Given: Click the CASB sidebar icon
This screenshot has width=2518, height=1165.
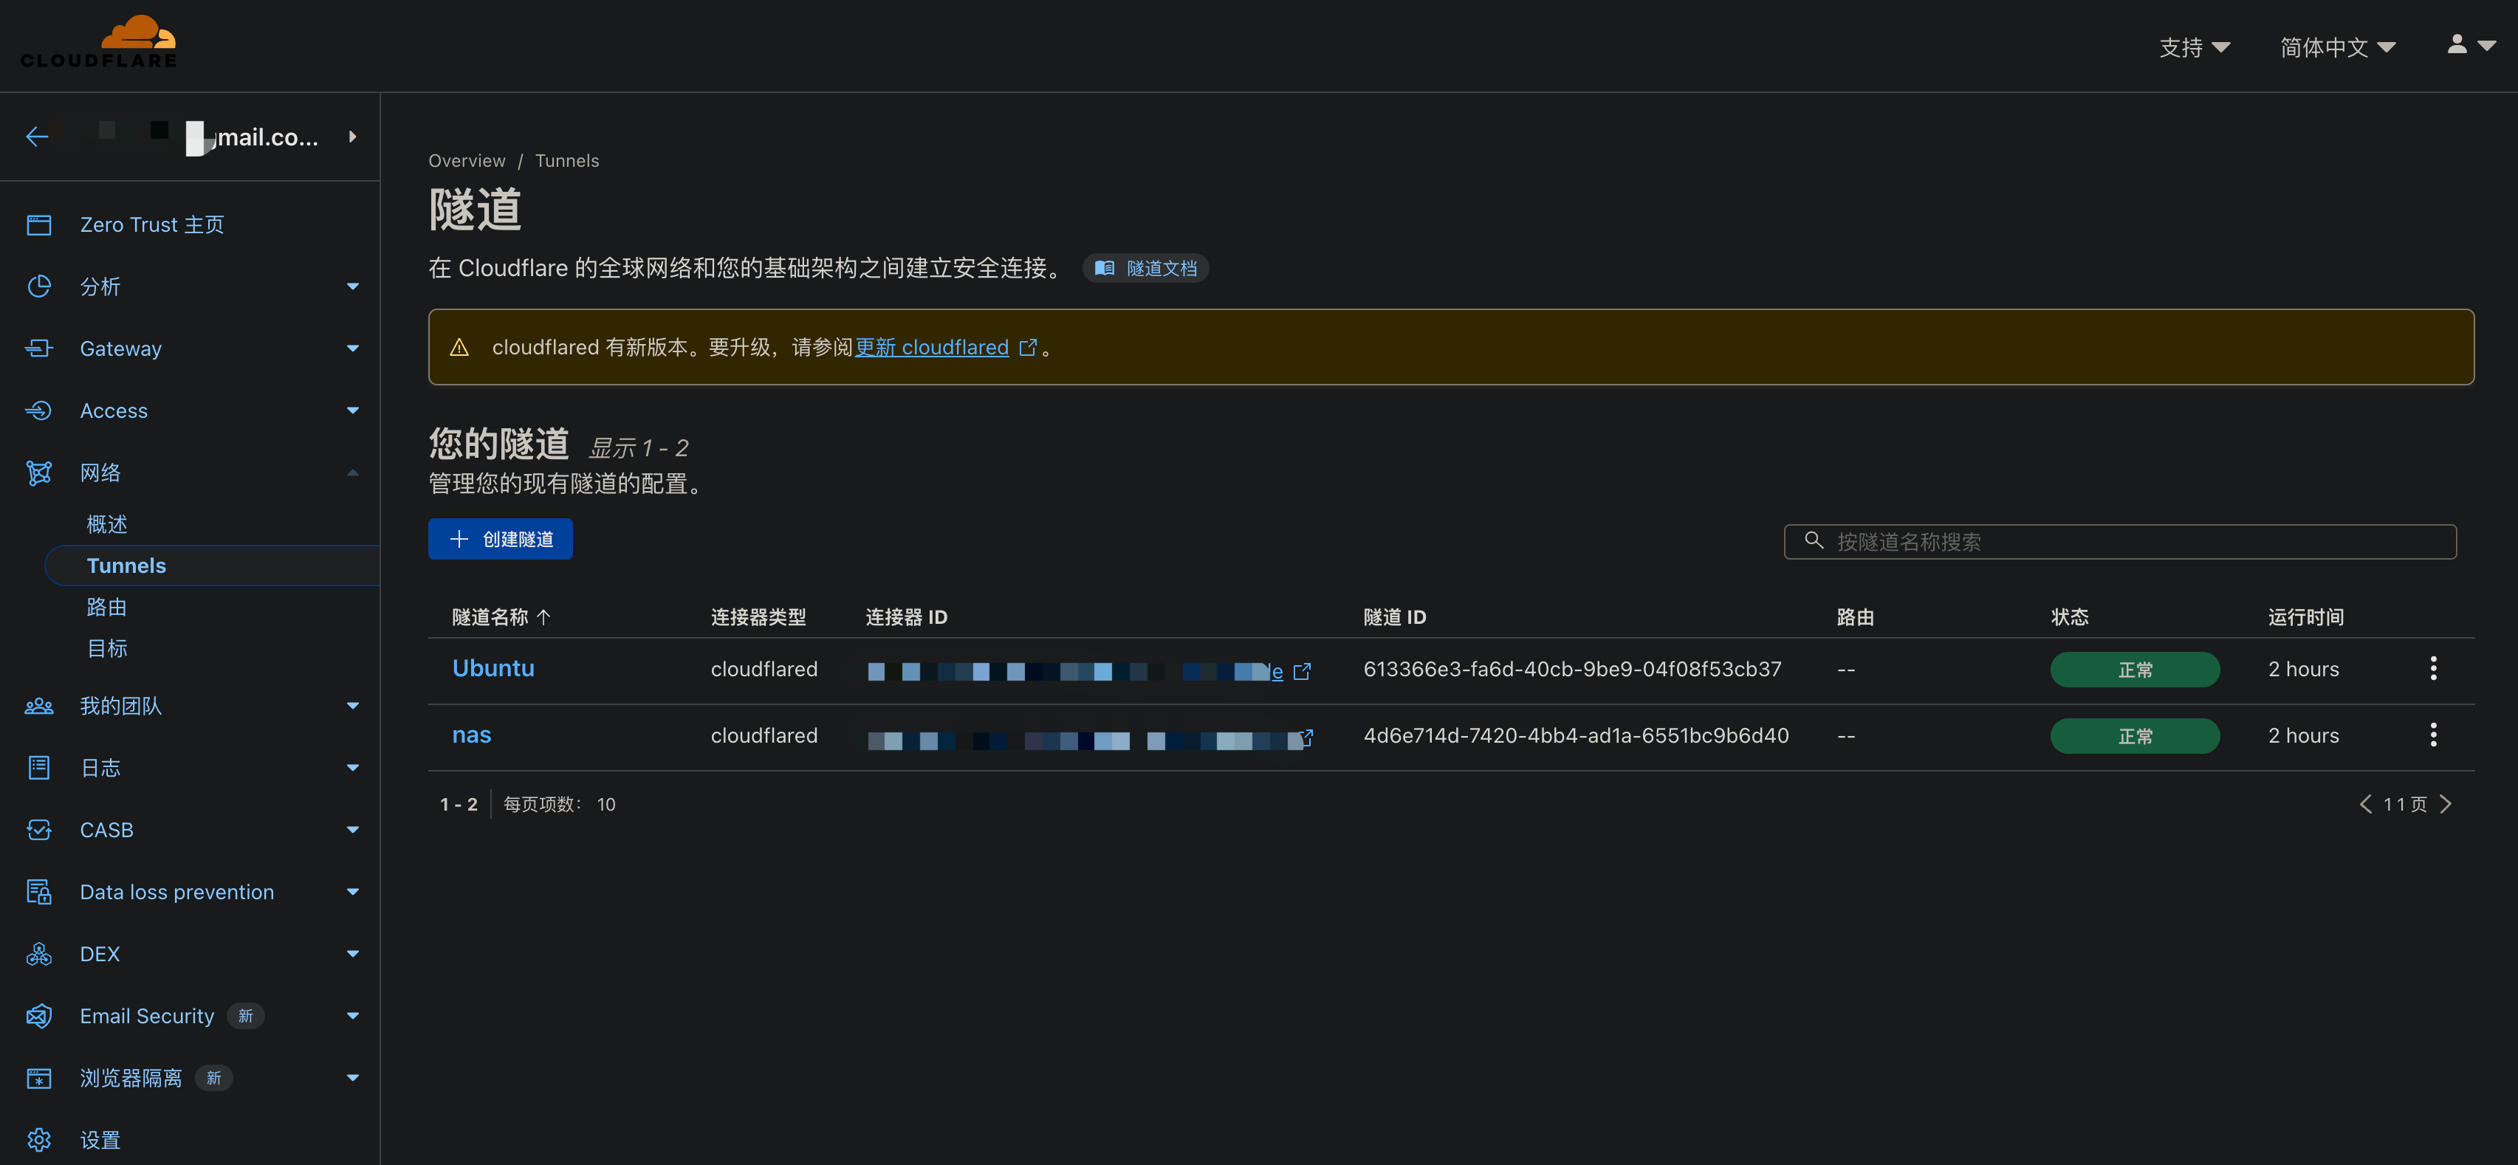Looking at the screenshot, I should pyautogui.click(x=39, y=830).
